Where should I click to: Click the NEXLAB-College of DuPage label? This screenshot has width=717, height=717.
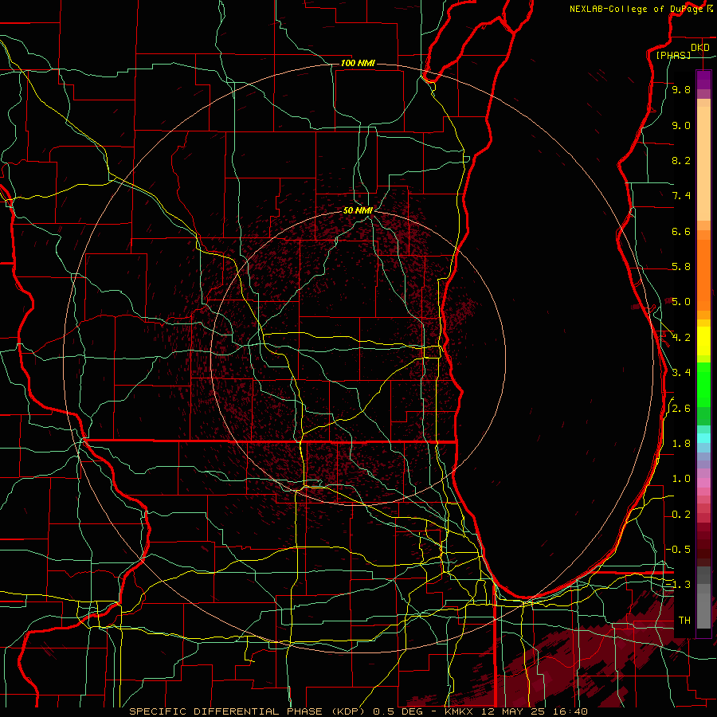pos(636,9)
